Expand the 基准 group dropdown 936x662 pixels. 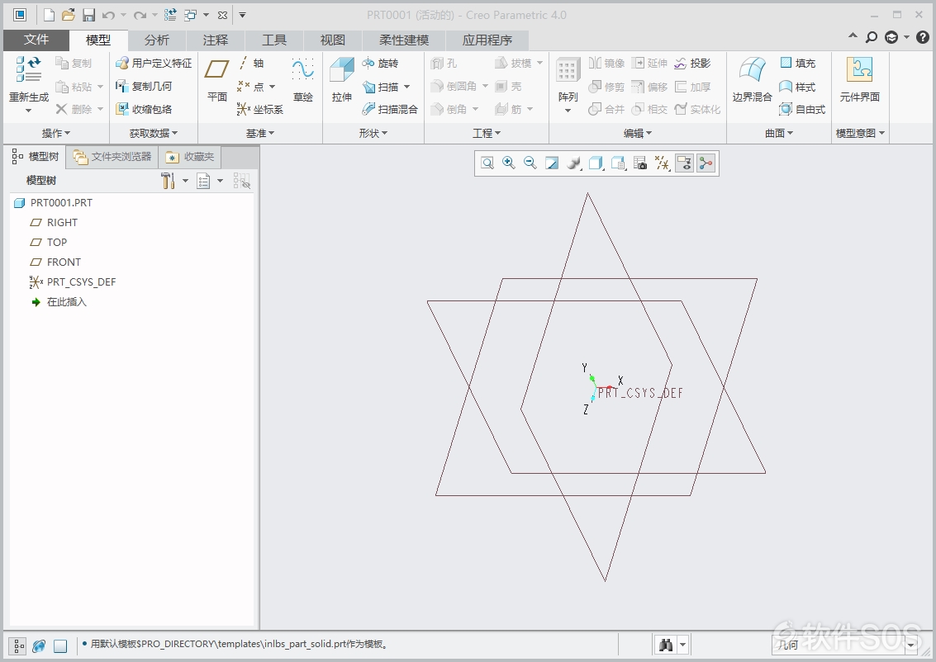click(260, 133)
